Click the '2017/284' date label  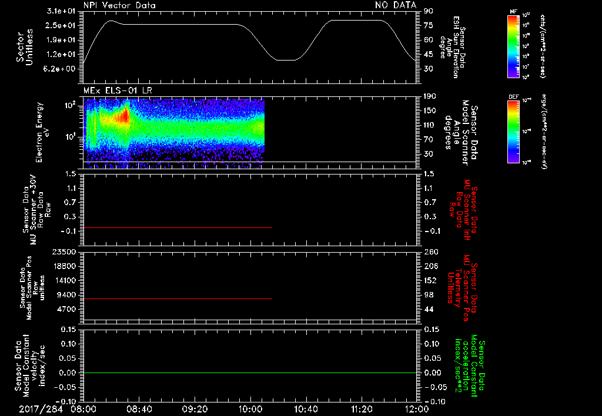pyautogui.click(x=41, y=409)
